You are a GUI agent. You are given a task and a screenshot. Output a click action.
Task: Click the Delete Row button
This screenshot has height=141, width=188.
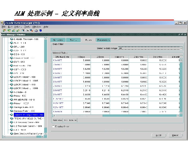pyautogui.click(x=70, y=120)
